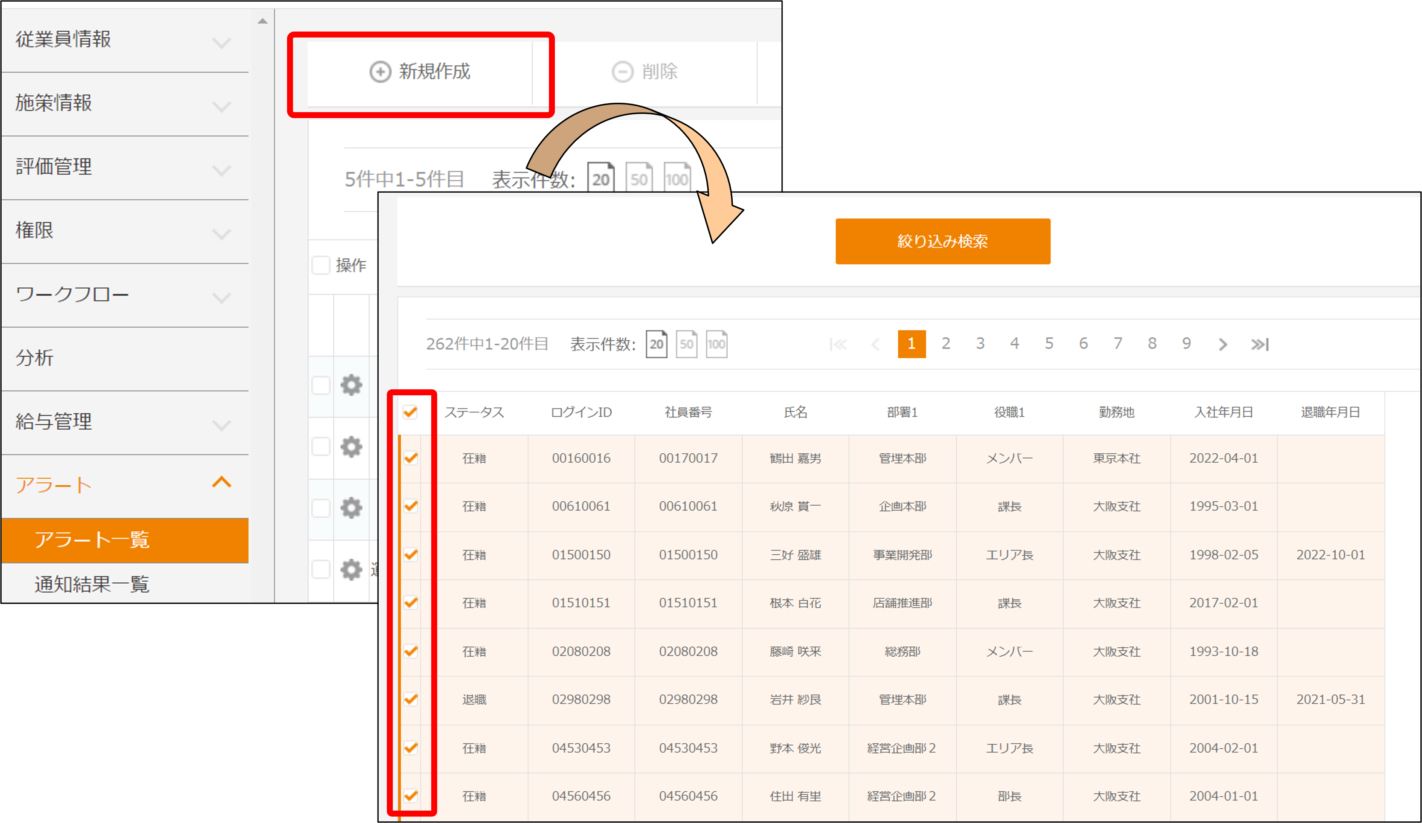Go to page 2
This screenshot has width=1422, height=823.
[946, 344]
